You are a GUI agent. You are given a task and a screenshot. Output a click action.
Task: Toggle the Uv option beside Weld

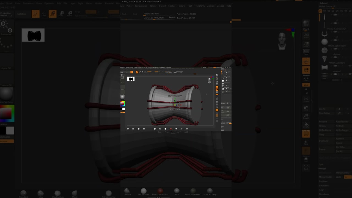pyautogui.click(x=348, y=177)
